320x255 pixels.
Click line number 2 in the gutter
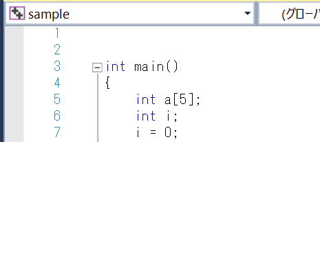click(57, 50)
